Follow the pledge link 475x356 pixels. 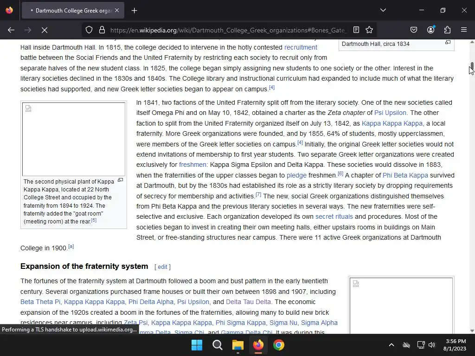point(296,175)
